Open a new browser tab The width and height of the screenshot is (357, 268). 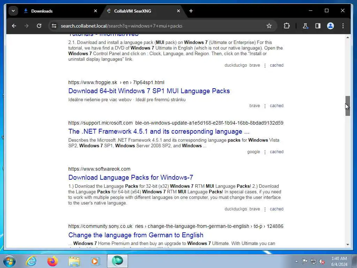191,11
